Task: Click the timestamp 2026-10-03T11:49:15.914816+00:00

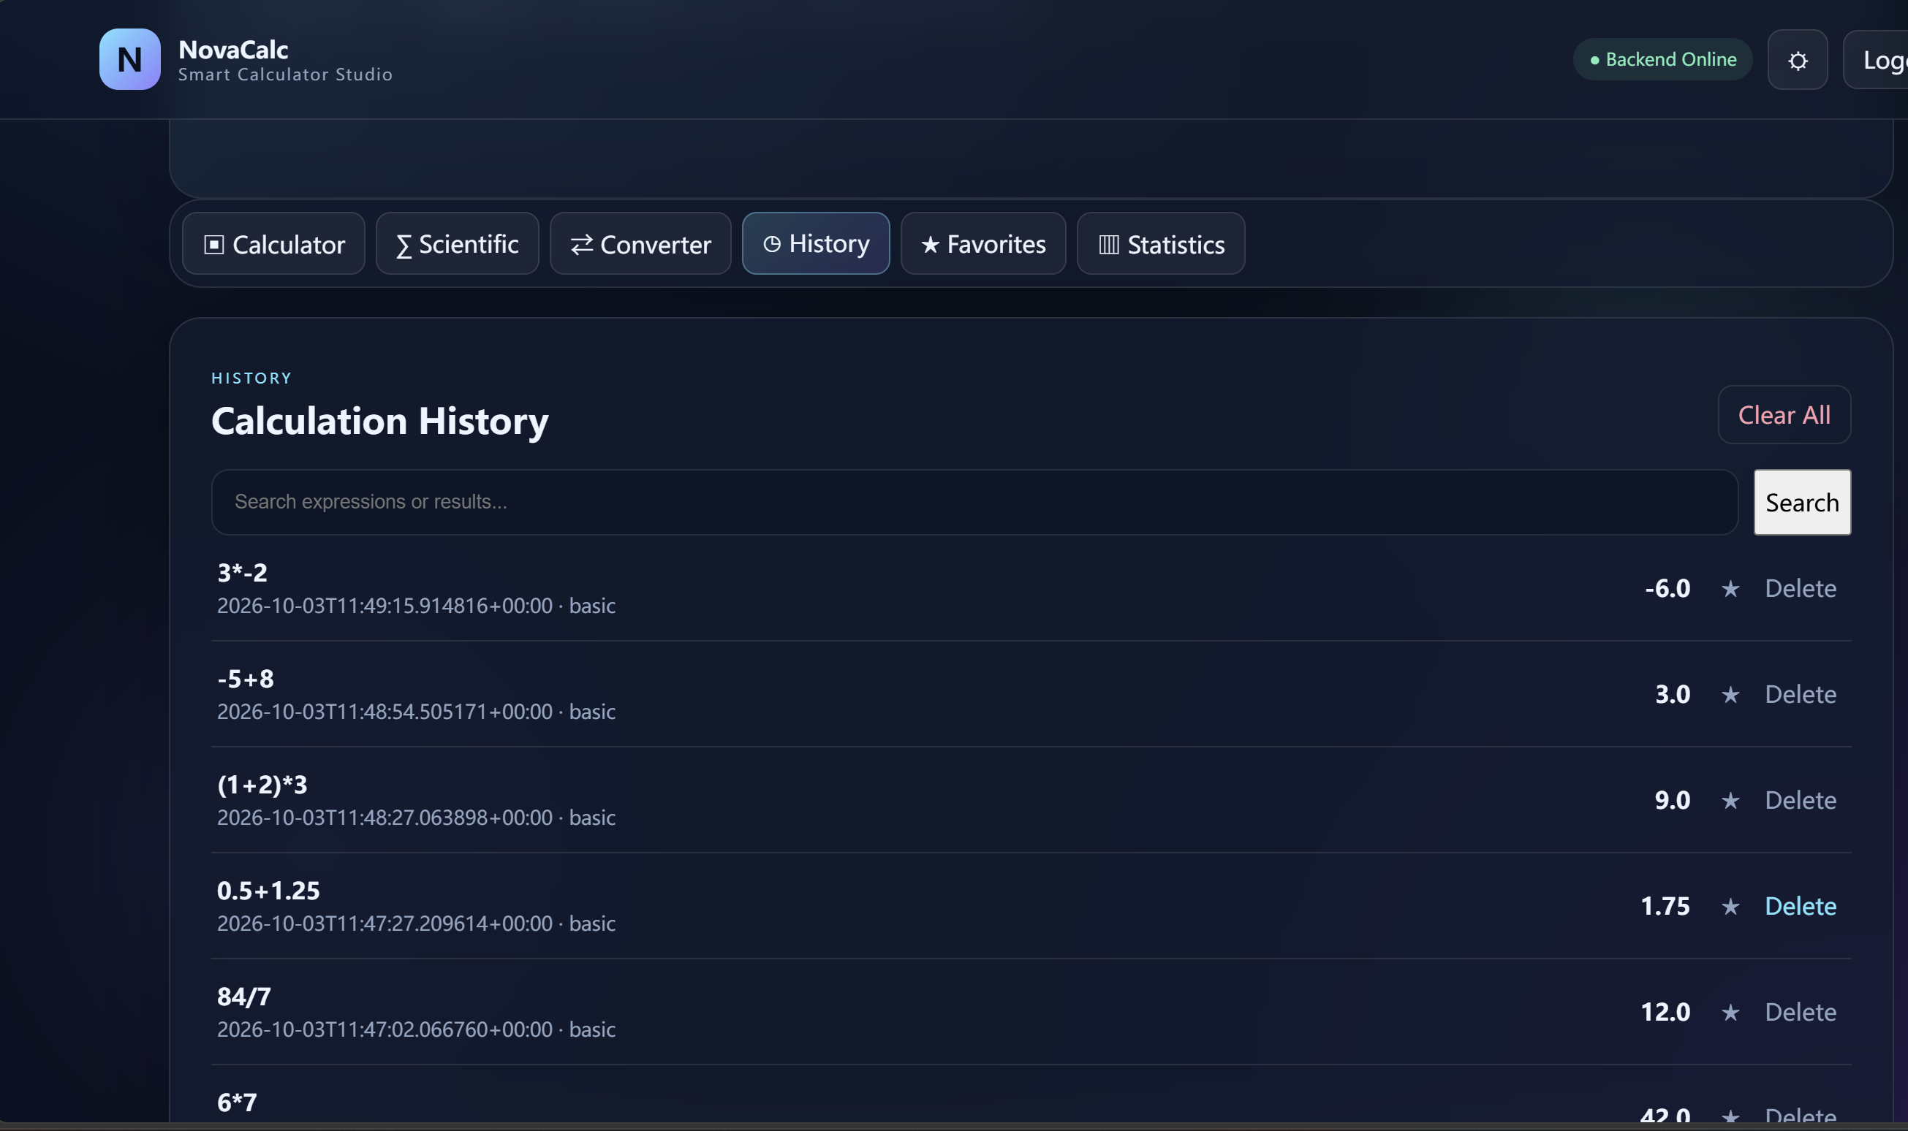Action: (x=385, y=606)
